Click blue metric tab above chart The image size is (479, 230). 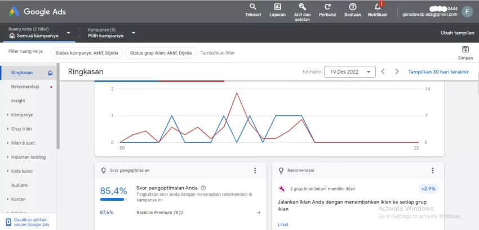127,81
